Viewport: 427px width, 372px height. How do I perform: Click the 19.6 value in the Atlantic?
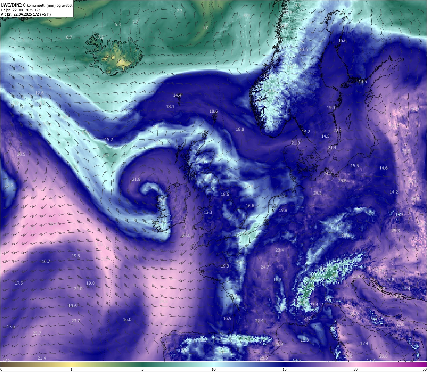(x=72, y=306)
